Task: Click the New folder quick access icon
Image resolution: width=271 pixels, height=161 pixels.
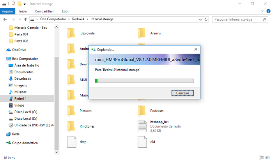Action: coord(19,4)
